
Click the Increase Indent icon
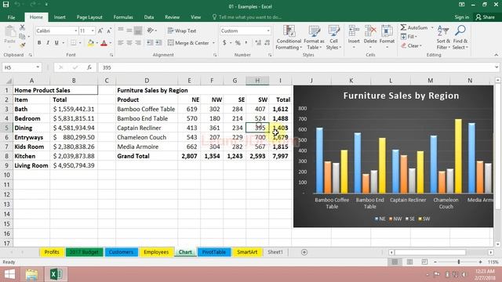point(158,42)
